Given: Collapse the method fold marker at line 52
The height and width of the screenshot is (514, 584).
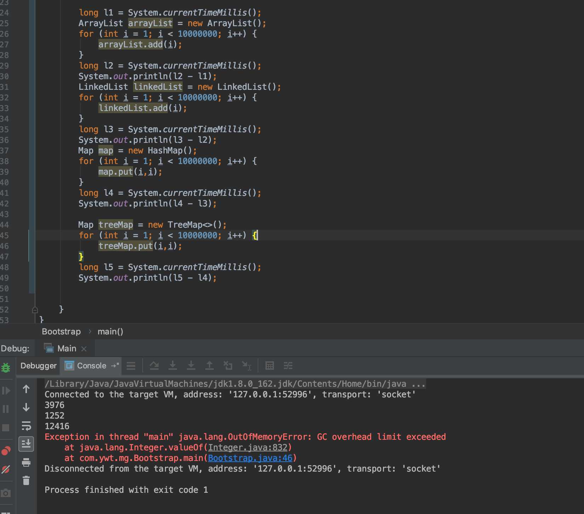Looking at the screenshot, I should pyautogui.click(x=35, y=310).
